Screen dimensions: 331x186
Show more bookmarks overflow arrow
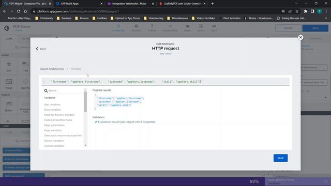click(x=326, y=19)
